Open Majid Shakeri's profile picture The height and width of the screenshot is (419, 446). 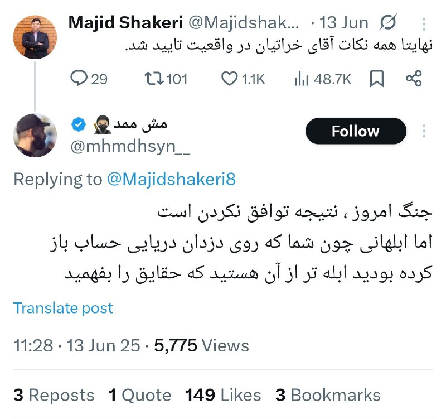coord(35,37)
